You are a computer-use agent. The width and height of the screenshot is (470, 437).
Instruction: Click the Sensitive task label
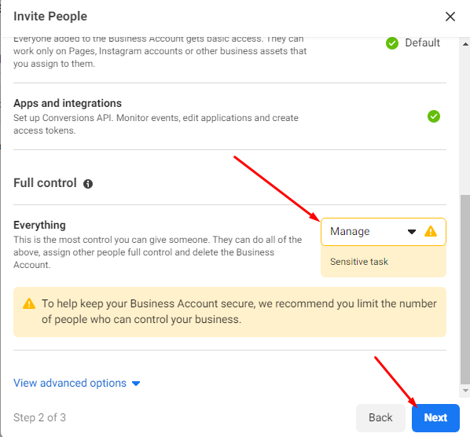pos(359,262)
